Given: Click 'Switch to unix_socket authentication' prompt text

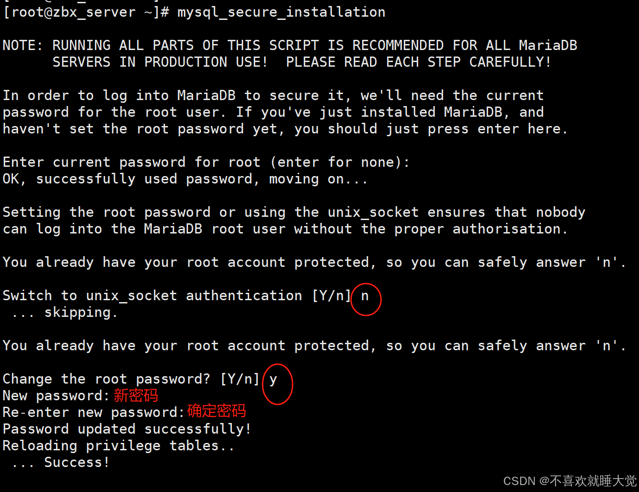Looking at the screenshot, I should 152,296.
